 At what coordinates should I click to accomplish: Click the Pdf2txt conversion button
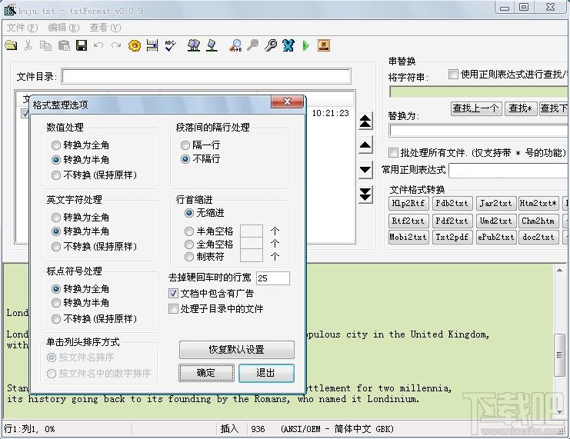click(451, 221)
